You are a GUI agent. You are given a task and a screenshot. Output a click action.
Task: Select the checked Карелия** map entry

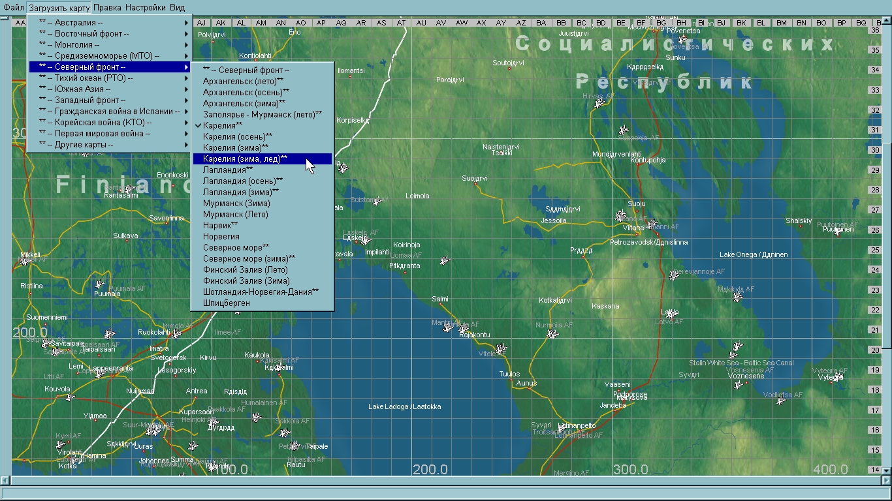263,125
